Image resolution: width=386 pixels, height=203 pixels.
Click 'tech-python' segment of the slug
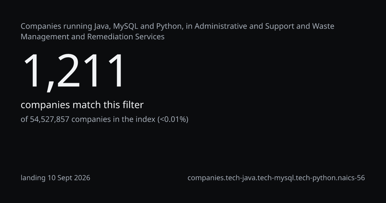[x=314, y=178]
